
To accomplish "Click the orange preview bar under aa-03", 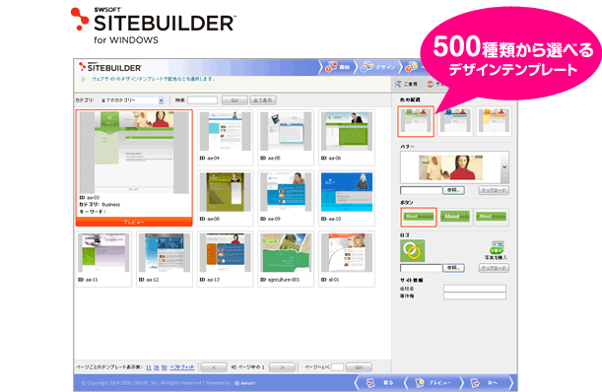I will [134, 222].
